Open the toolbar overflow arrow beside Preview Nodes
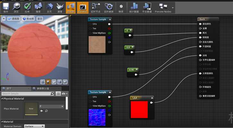Viewport: 233px width, 128px height. [x=173, y=8]
